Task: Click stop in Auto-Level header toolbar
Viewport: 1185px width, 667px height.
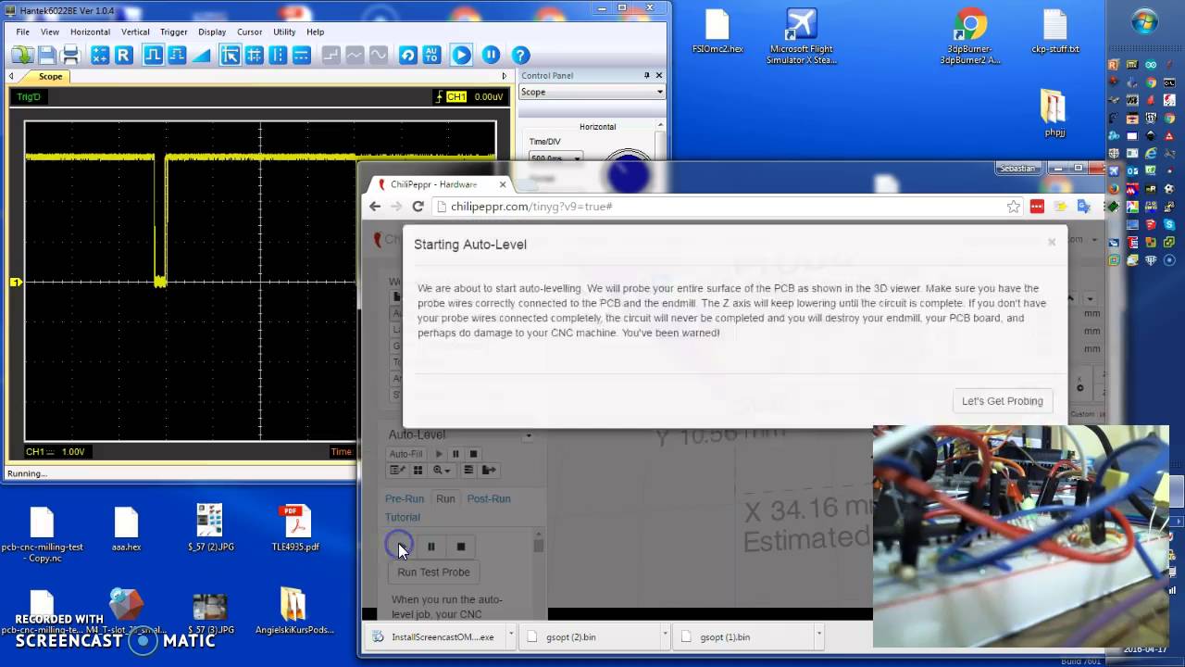Action: tap(473, 454)
